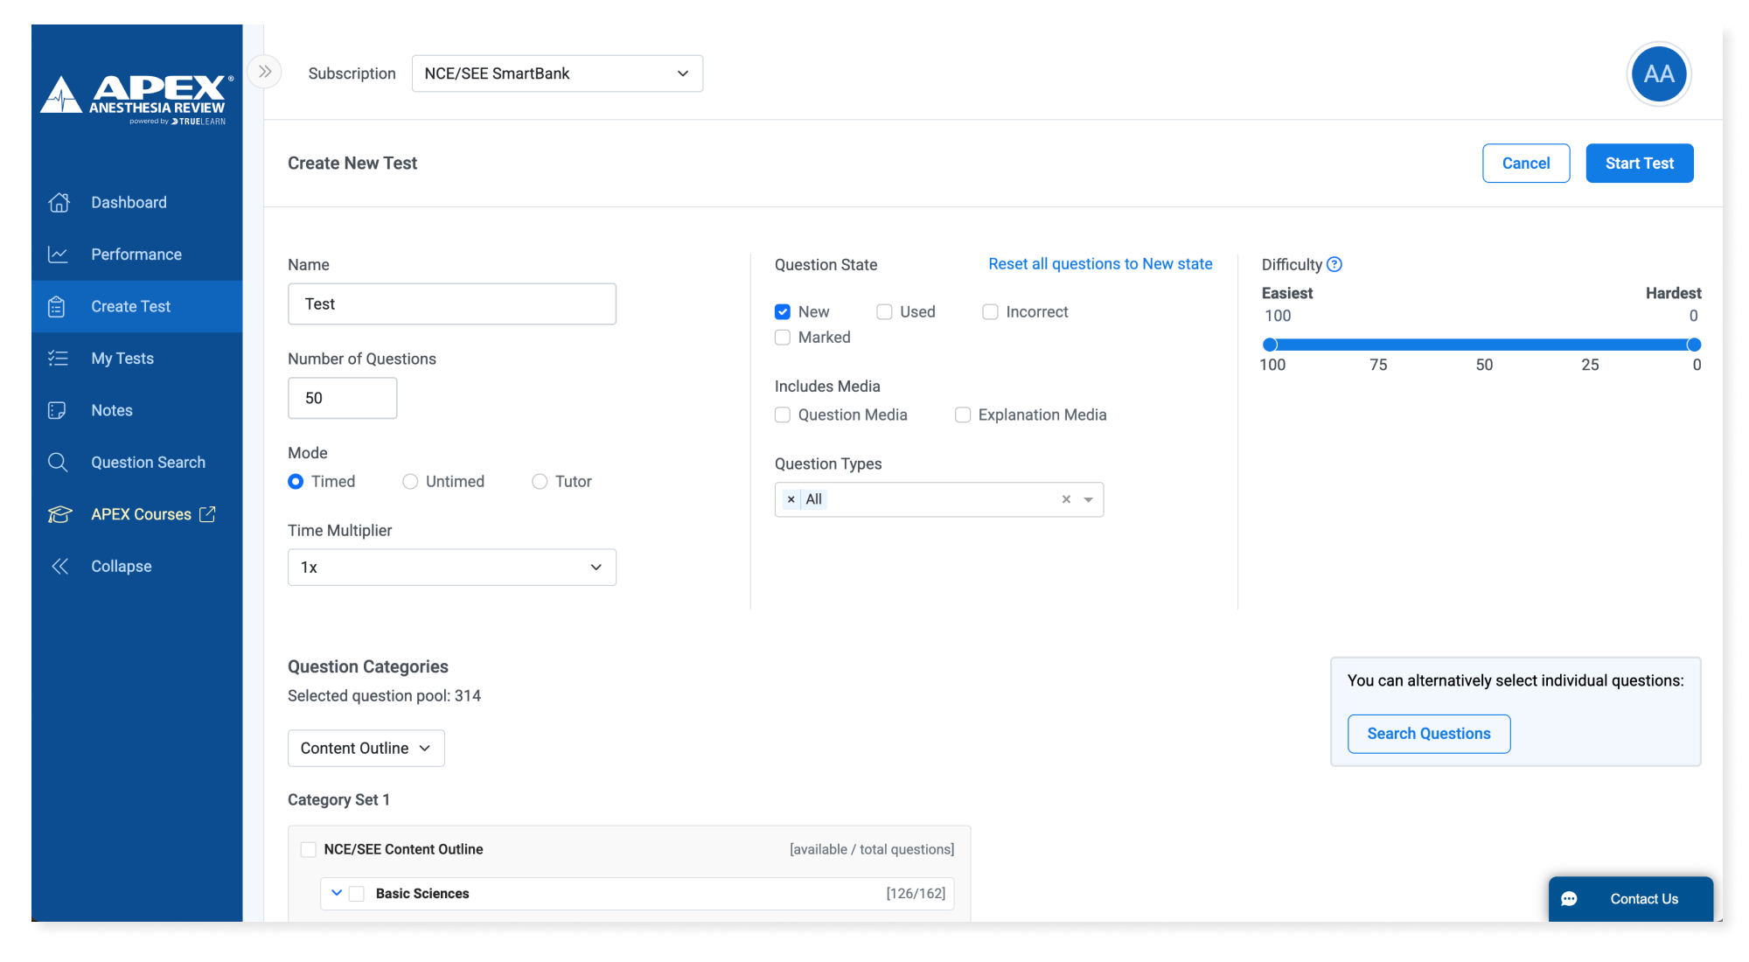Screen dimensions: 1749x962
Task: Click the Question Search magnifier icon
Action: pos(58,463)
